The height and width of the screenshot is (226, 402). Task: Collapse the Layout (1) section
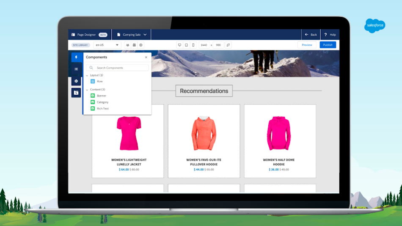click(87, 75)
